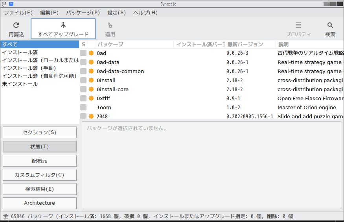
Task: Click the 検索結果(E) button
Action: click(40, 189)
